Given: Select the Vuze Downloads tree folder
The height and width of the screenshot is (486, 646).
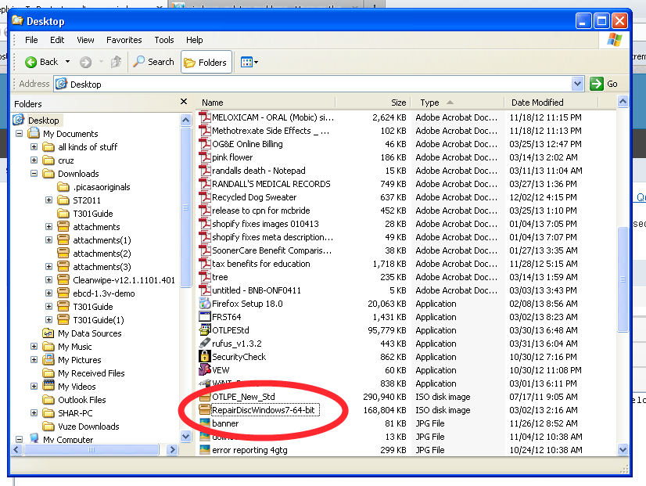Looking at the screenshot, I should point(81,427).
